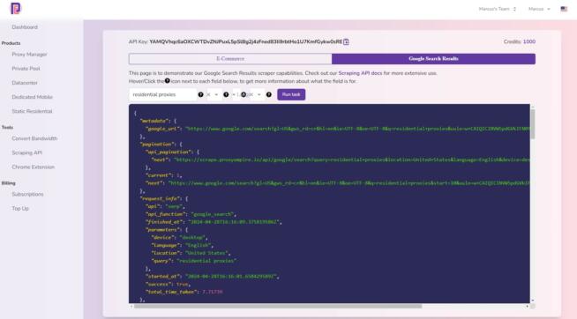Screen dimensions: 577x319
Task: Open the Convert Bandwidth tool
Action: pos(34,138)
